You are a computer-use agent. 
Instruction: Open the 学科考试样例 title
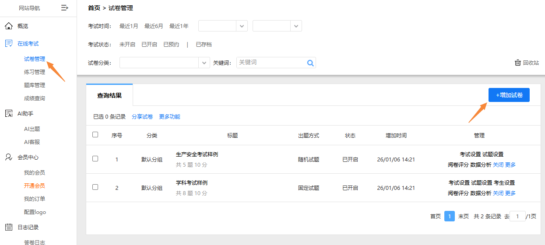point(192,183)
